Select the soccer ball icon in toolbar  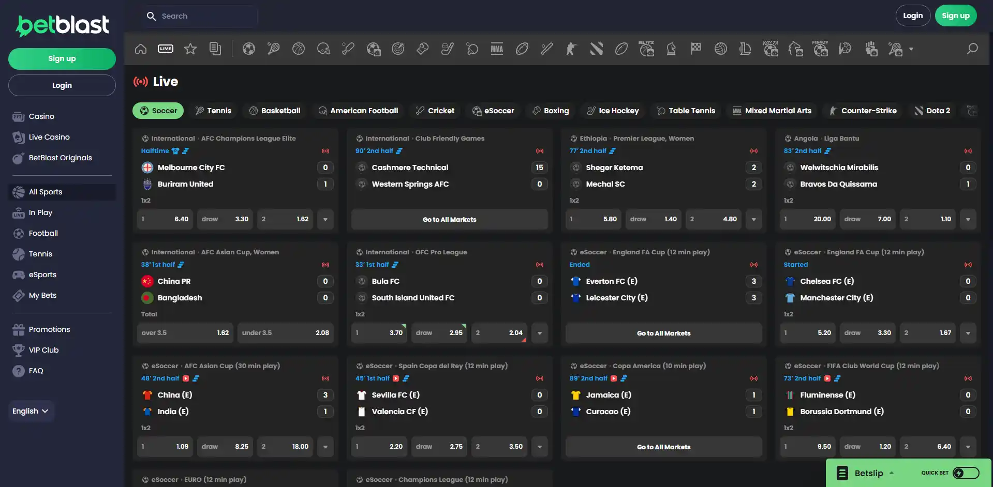coord(249,49)
